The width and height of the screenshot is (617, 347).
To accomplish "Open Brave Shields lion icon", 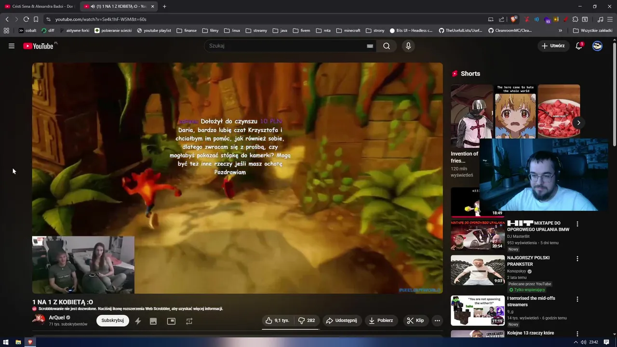I will click(x=514, y=19).
